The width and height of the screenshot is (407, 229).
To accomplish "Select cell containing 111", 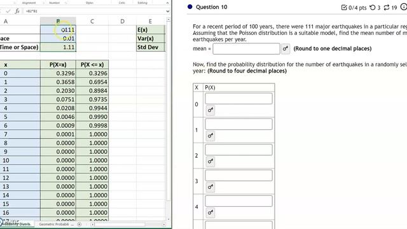I will pyautogui.click(x=58, y=30).
